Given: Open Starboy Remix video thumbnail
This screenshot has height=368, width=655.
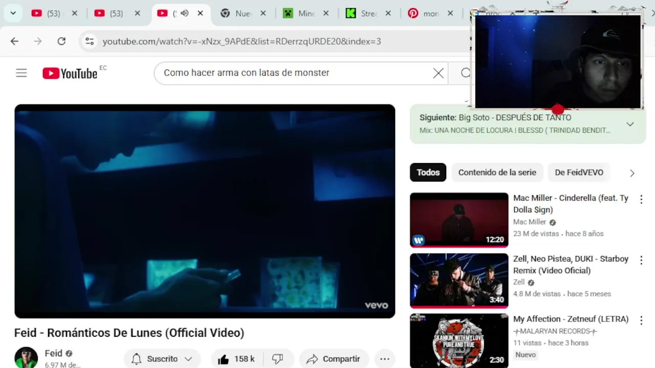Looking at the screenshot, I should (x=459, y=281).
